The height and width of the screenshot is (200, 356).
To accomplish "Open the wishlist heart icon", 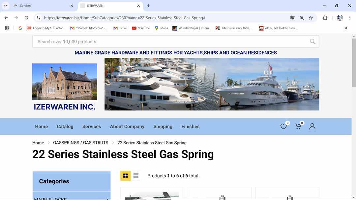I will pos(283,126).
